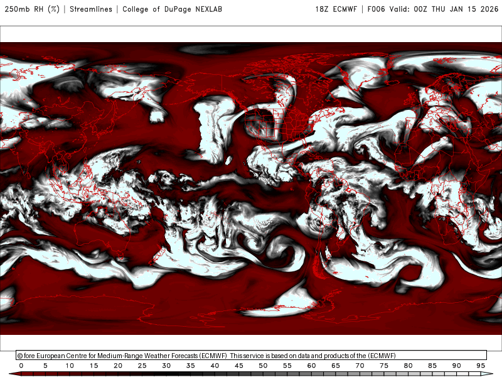Click the ECMWF copyright notice text

[x=206, y=356]
